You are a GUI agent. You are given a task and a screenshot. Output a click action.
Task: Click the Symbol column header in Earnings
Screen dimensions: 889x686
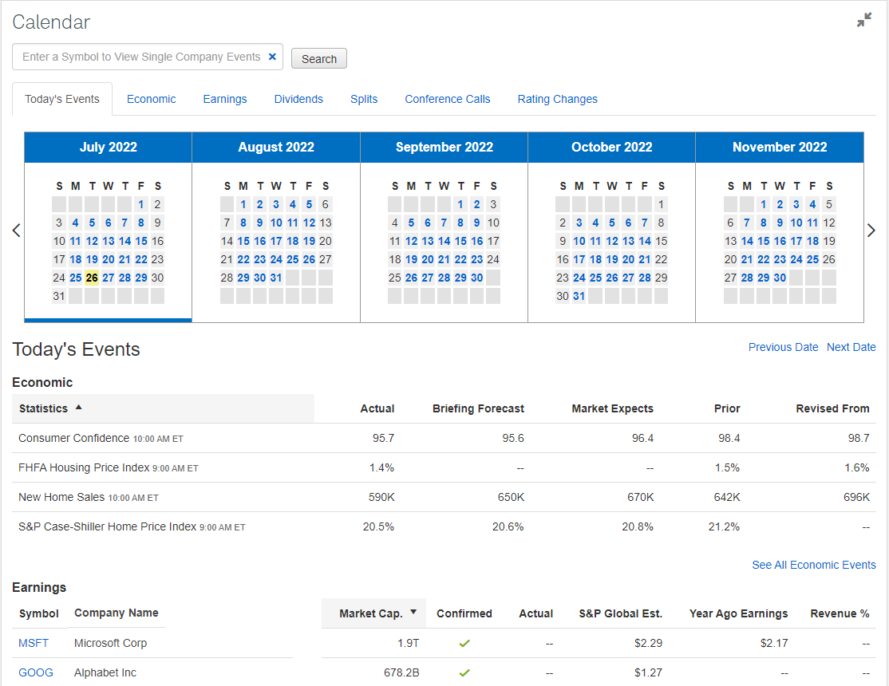pyautogui.click(x=38, y=613)
